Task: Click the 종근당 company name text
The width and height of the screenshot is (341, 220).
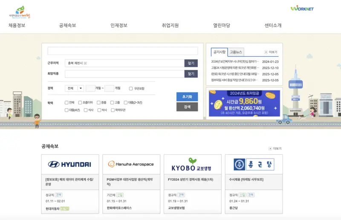Action: coord(233,208)
